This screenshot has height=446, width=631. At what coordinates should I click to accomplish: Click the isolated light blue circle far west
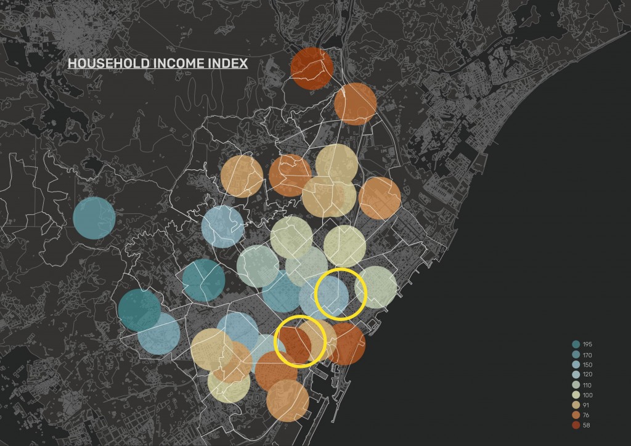point(94,217)
